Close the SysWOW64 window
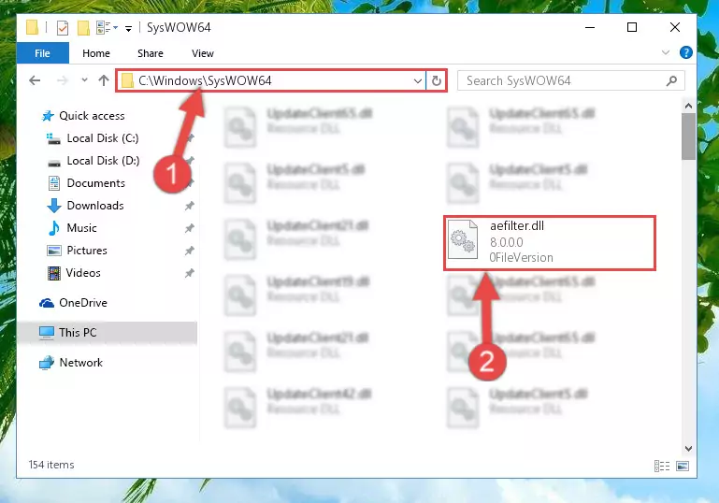Image resolution: width=719 pixels, height=503 pixels. pos(674,27)
